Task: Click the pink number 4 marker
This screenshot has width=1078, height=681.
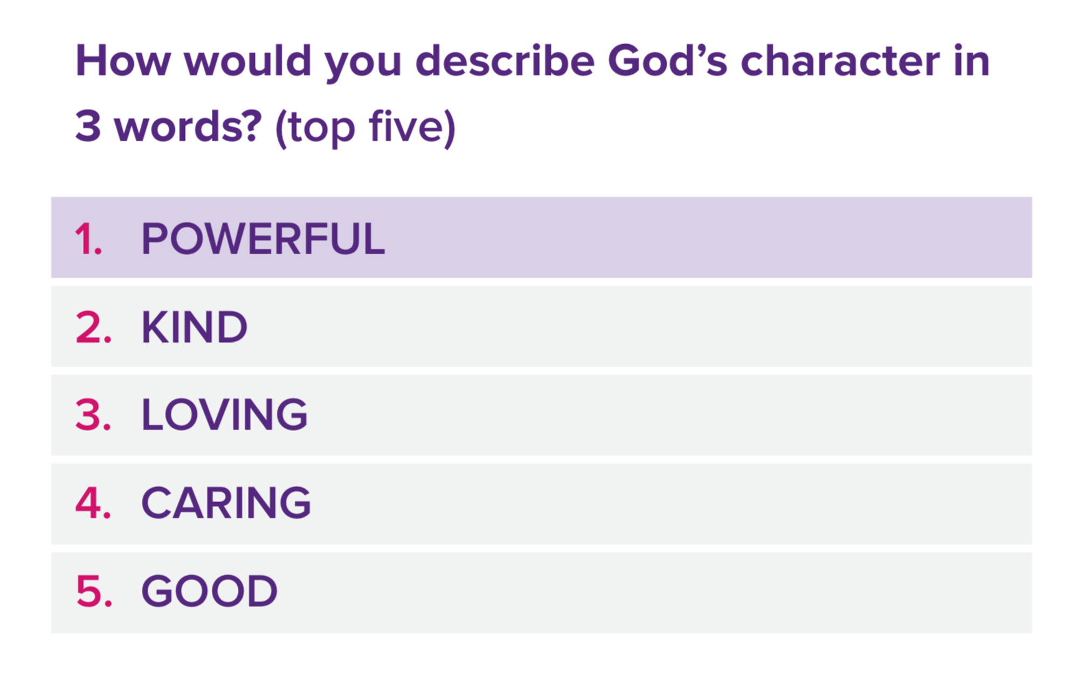Action: click(93, 503)
